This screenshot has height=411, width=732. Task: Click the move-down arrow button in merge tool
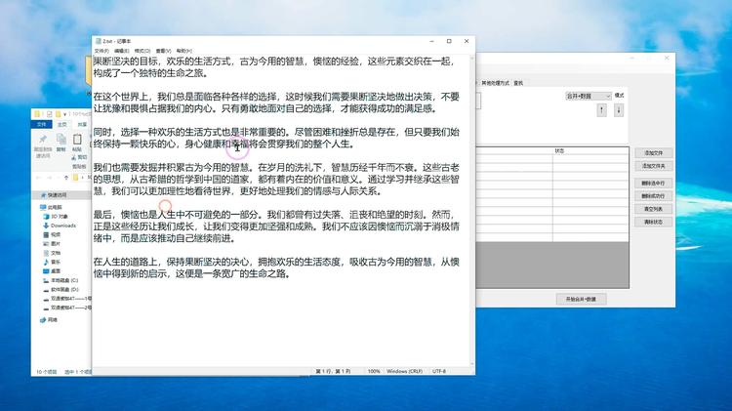coord(619,110)
